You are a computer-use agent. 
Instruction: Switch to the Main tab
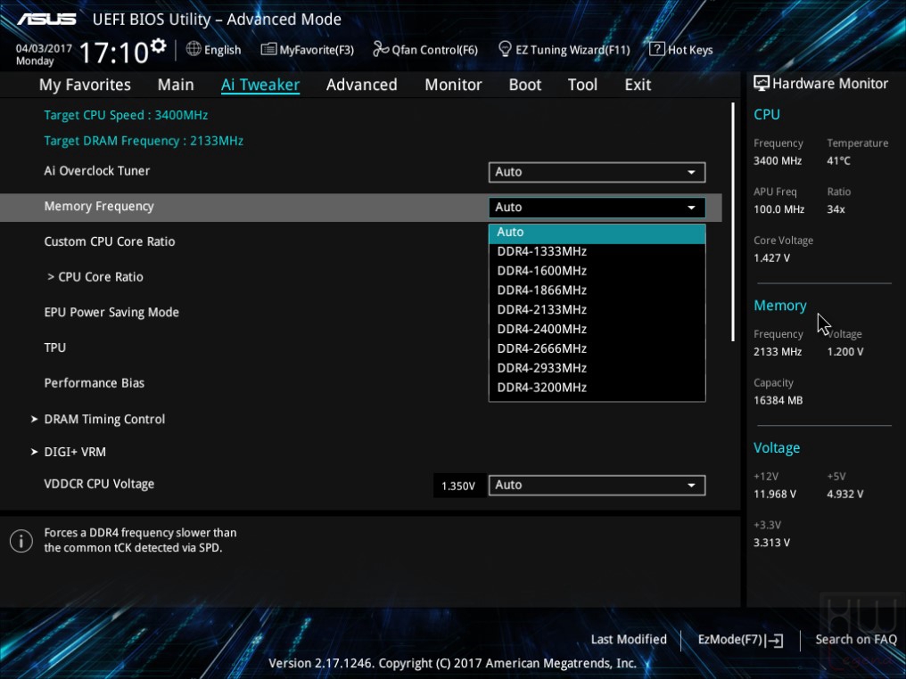tap(176, 85)
